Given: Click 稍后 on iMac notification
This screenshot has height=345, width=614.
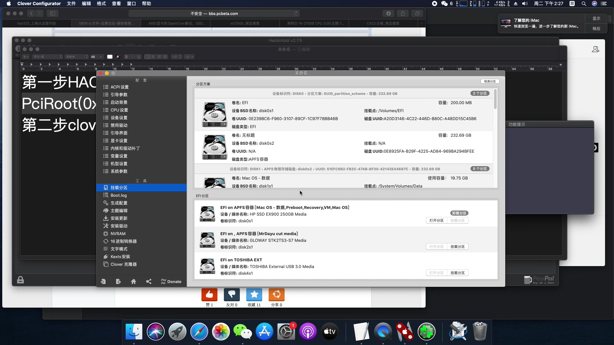Looking at the screenshot, I should (596, 29).
